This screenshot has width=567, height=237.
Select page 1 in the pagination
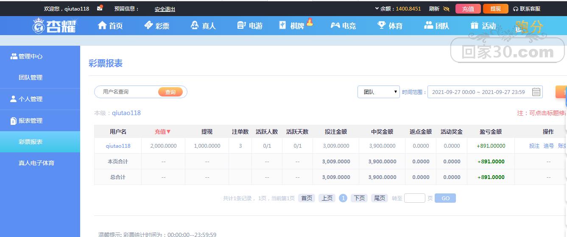click(x=343, y=198)
